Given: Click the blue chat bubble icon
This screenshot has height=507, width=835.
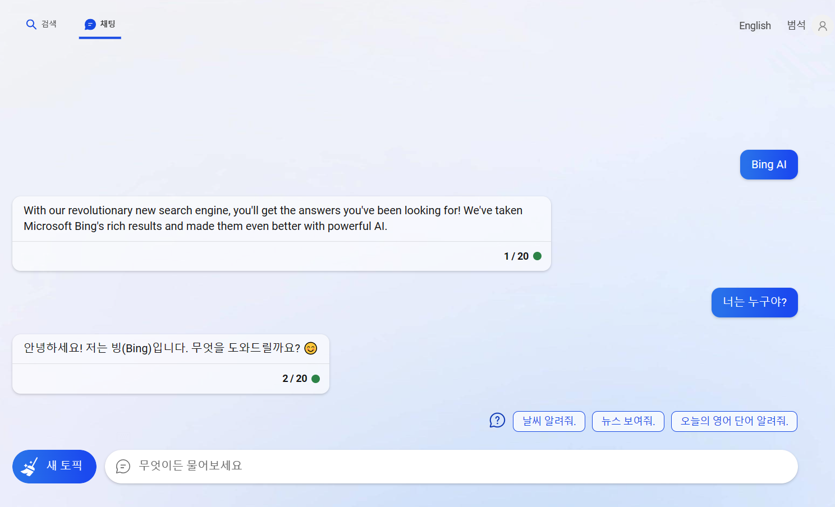Looking at the screenshot, I should [x=90, y=25].
